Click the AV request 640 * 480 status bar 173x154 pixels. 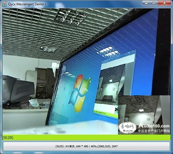point(86,146)
